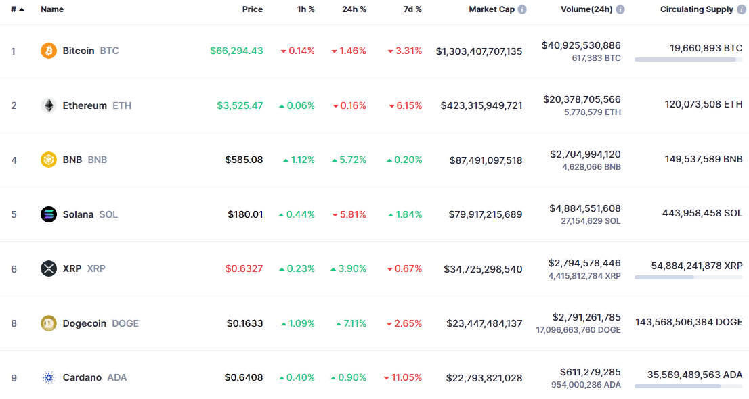Click Solana market cap $79,917,215,689
Screen dimensions: 749x399
point(486,214)
